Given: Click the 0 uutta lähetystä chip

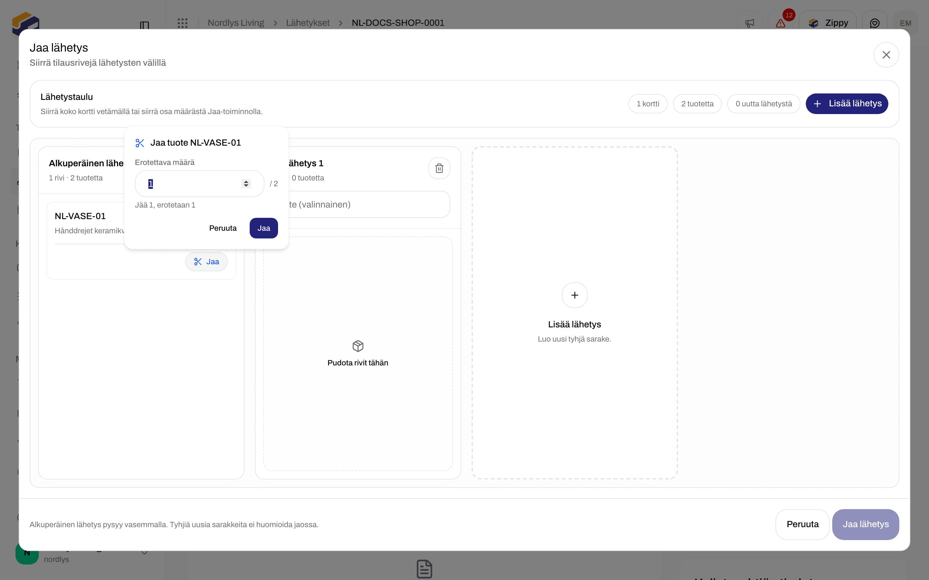Looking at the screenshot, I should [764, 103].
